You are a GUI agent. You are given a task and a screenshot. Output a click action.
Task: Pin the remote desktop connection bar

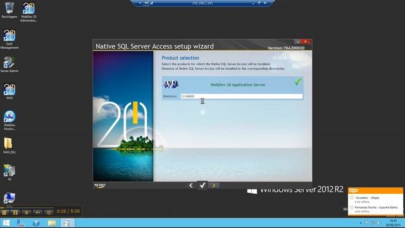click(x=146, y=3)
